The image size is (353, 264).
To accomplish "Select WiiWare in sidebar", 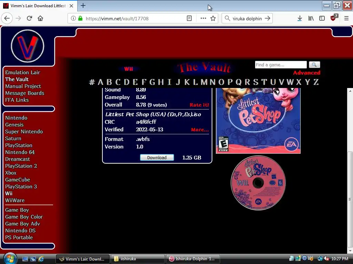I will coord(15,200).
